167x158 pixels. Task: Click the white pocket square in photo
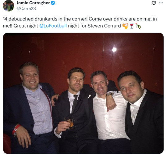tap(89, 96)
